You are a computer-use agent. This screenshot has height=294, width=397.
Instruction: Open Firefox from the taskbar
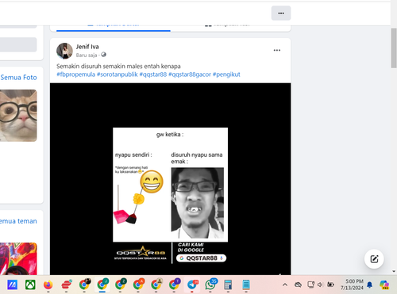click(48, 284)
